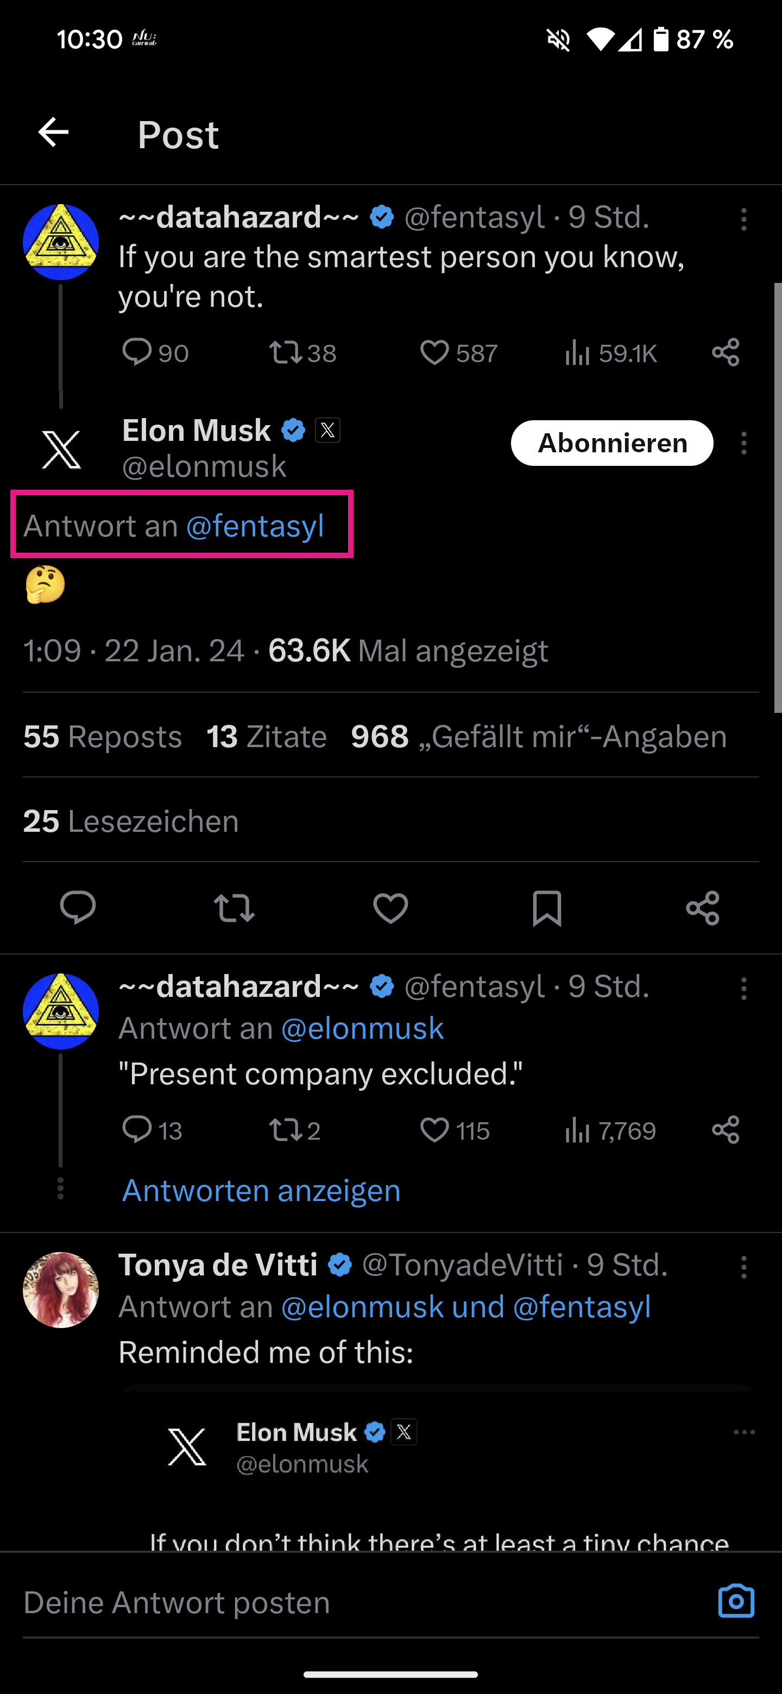Share the "Present company excluded." reply
Image resolution: width=782 pixels, height=1694 pixels.
coord(726,1130)
